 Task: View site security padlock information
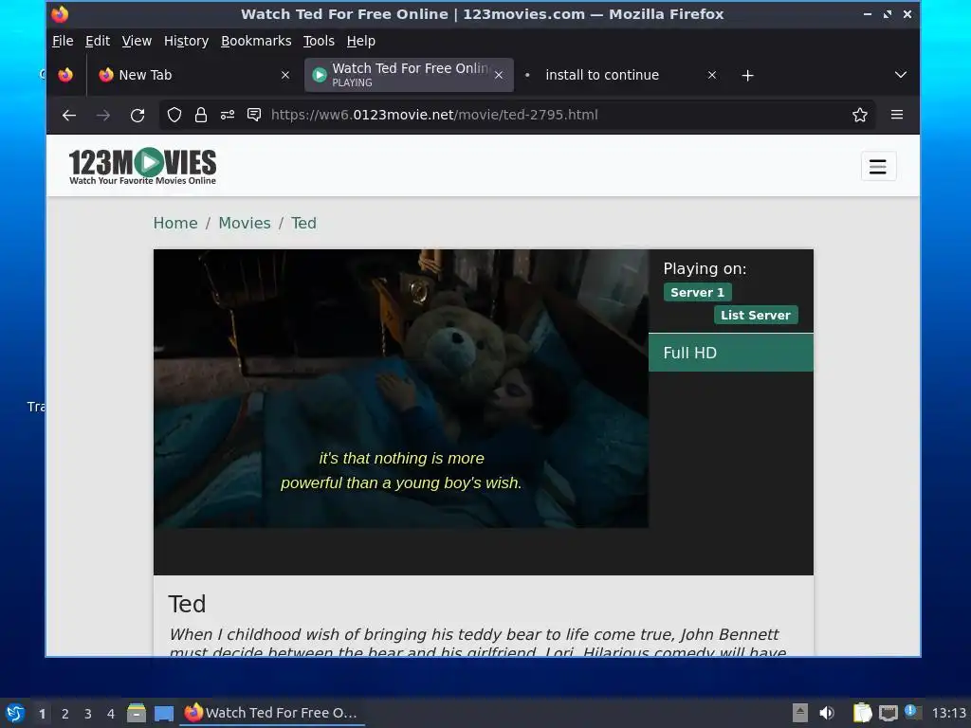coord(201,115)
